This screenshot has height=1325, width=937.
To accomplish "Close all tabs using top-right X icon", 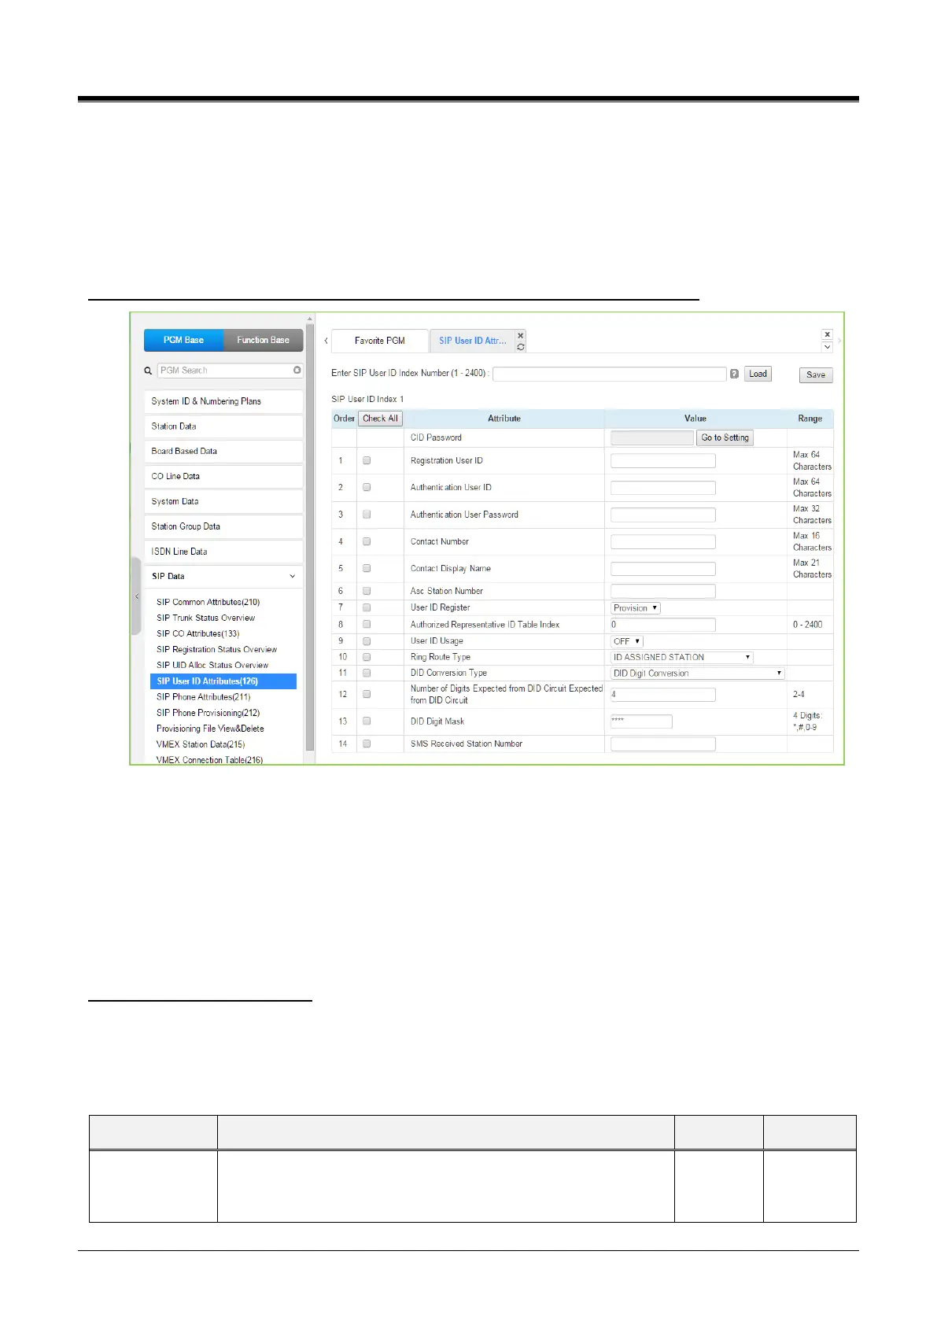I will tap(827, 335).
